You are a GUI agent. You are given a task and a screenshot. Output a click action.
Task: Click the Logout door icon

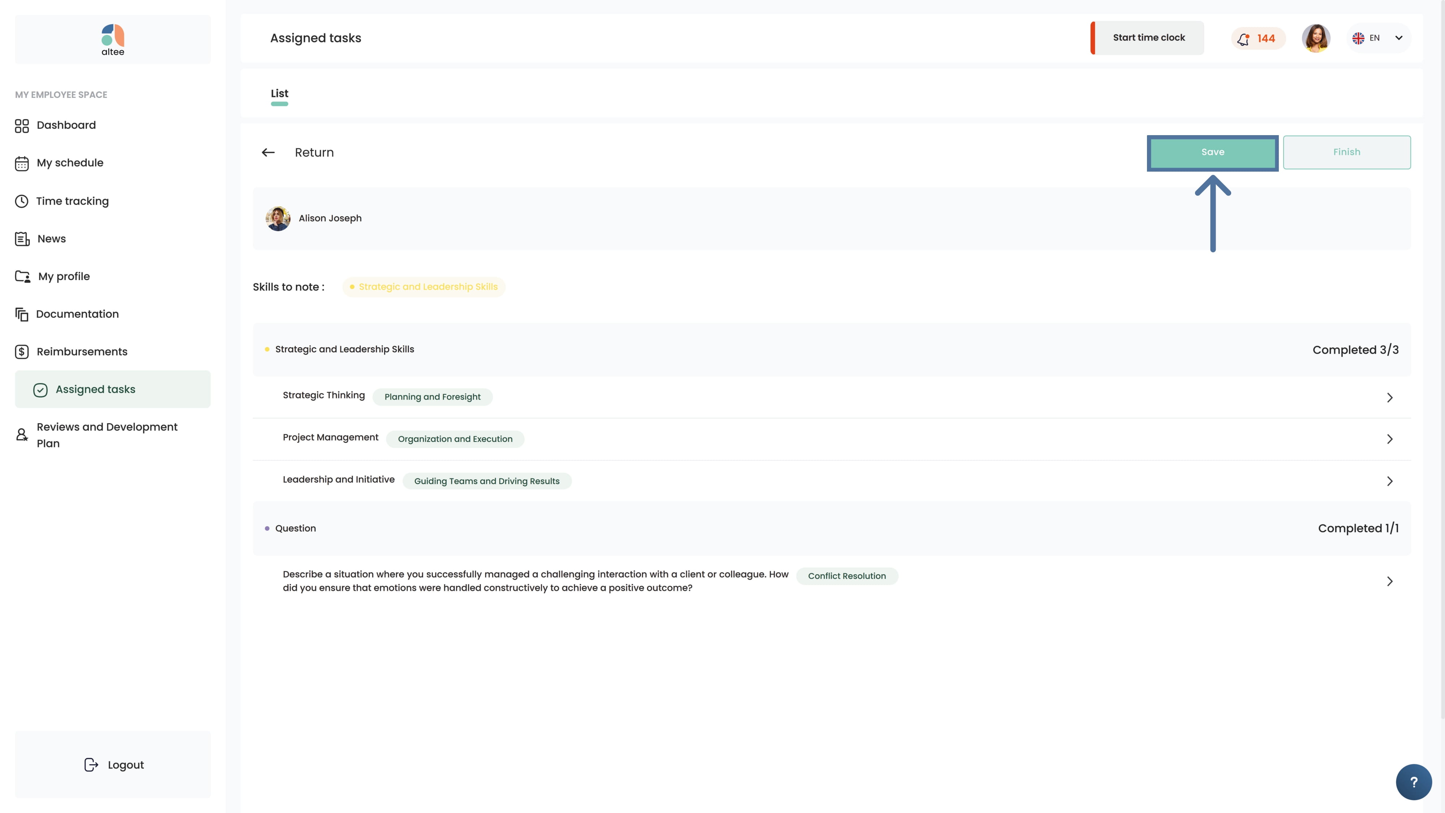(x=91, y=765)
